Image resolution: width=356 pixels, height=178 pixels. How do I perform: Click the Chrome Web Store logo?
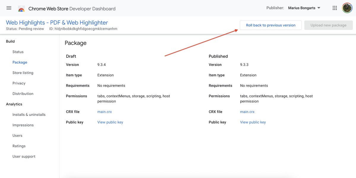21,9
